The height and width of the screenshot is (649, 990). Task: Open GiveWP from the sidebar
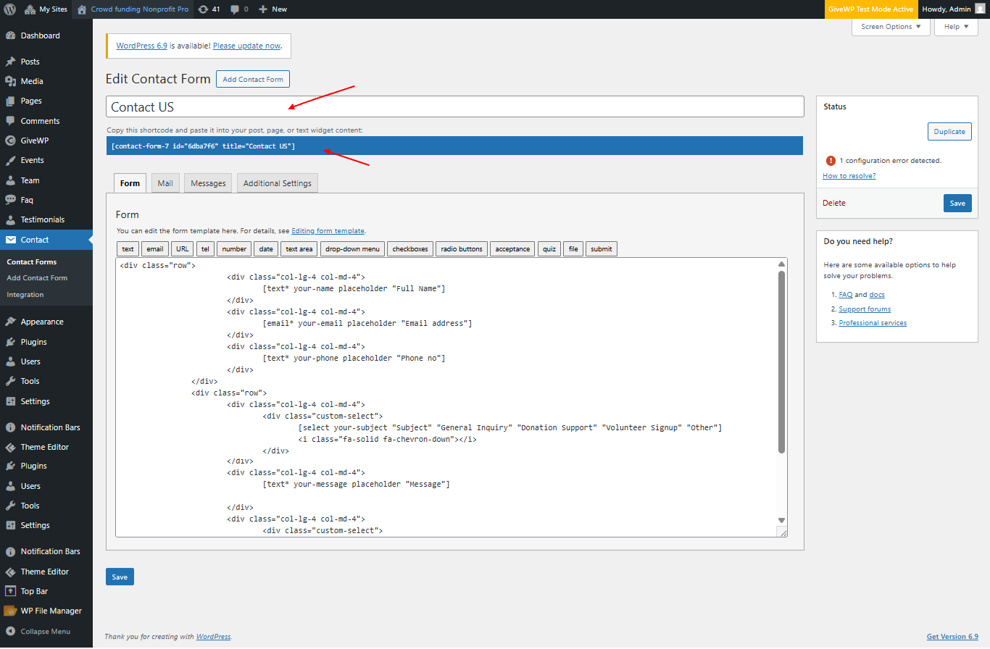tap(34, 141)
